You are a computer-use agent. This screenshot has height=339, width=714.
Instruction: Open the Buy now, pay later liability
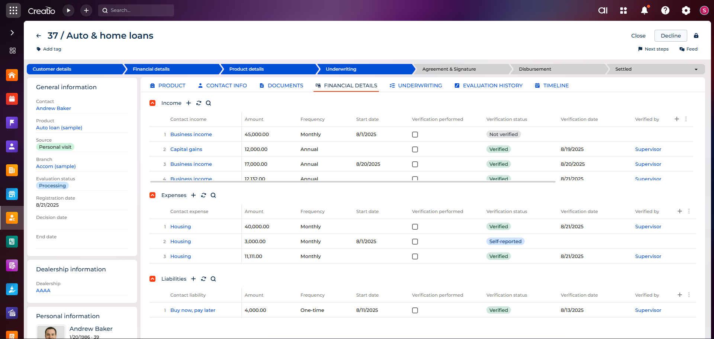pyautogui.click(x=193, y=310)
